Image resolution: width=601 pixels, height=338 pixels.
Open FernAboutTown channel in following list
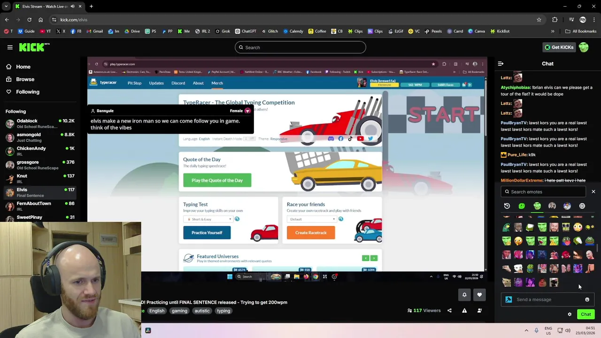coord(40,206)
